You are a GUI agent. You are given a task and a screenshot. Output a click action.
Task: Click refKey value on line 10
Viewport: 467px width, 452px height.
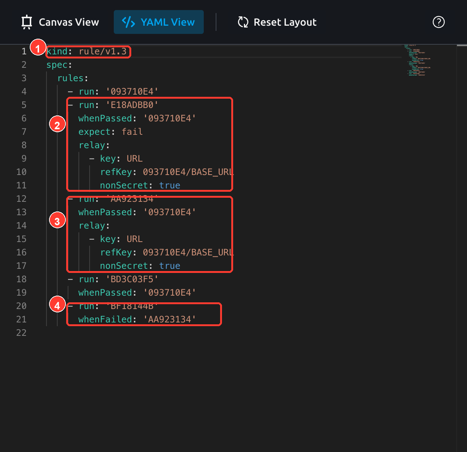click(188, 172)
